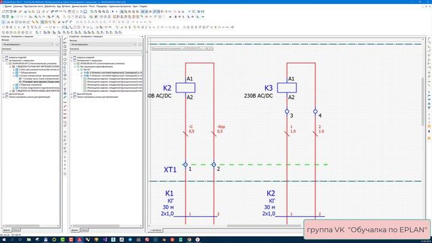Switch to Список tab in Страницы navigator

tap(16, 230)
